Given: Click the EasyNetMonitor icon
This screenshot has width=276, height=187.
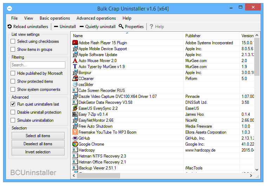Looking at the screenshot, I should pos(75,120).
